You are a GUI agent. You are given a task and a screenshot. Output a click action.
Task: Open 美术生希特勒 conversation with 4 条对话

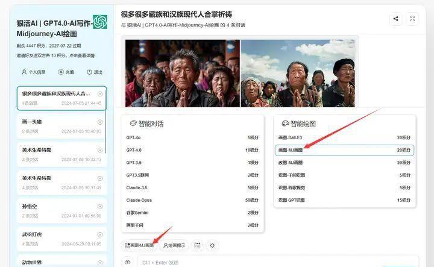tap(61, 183)
